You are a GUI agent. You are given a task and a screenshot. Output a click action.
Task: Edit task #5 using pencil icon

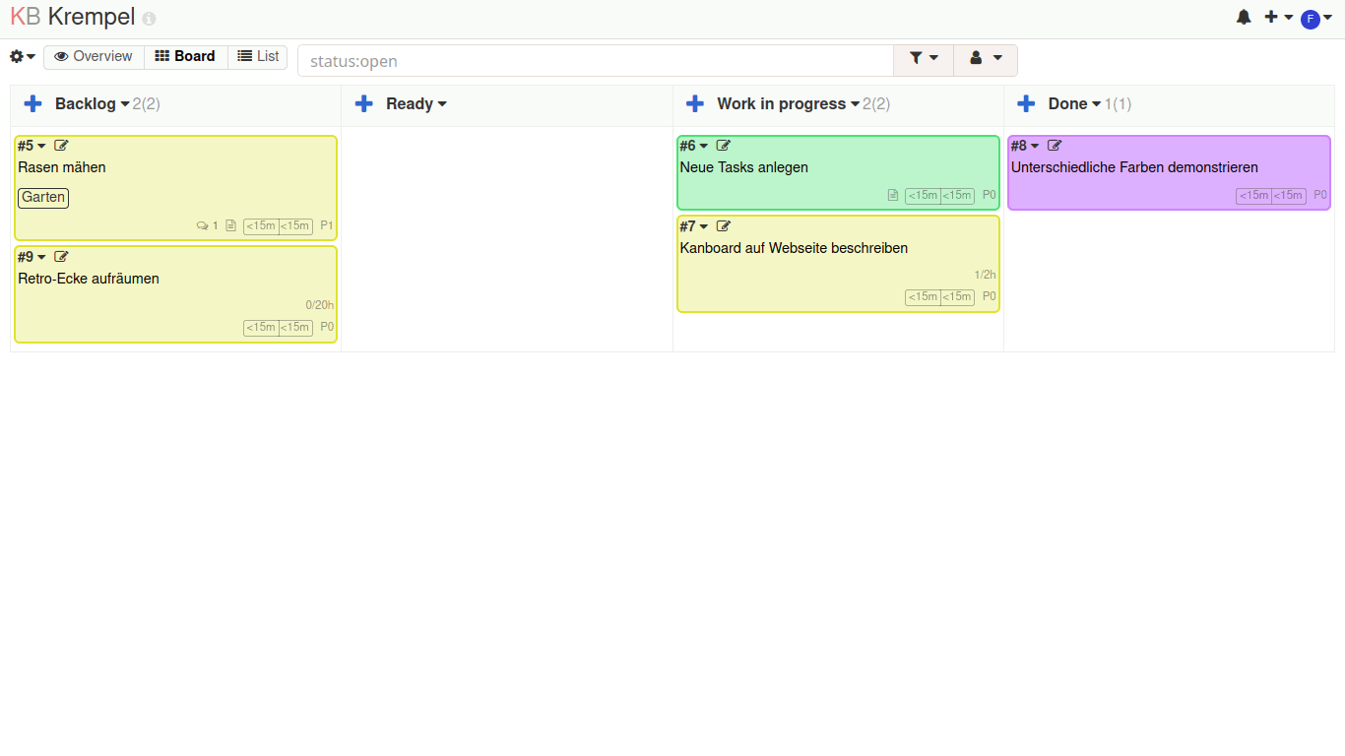[x=61, y=146]
